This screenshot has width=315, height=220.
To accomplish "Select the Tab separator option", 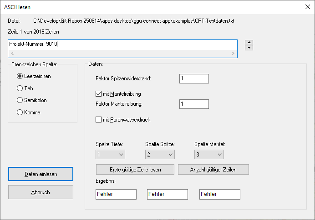I will [20, 88].
